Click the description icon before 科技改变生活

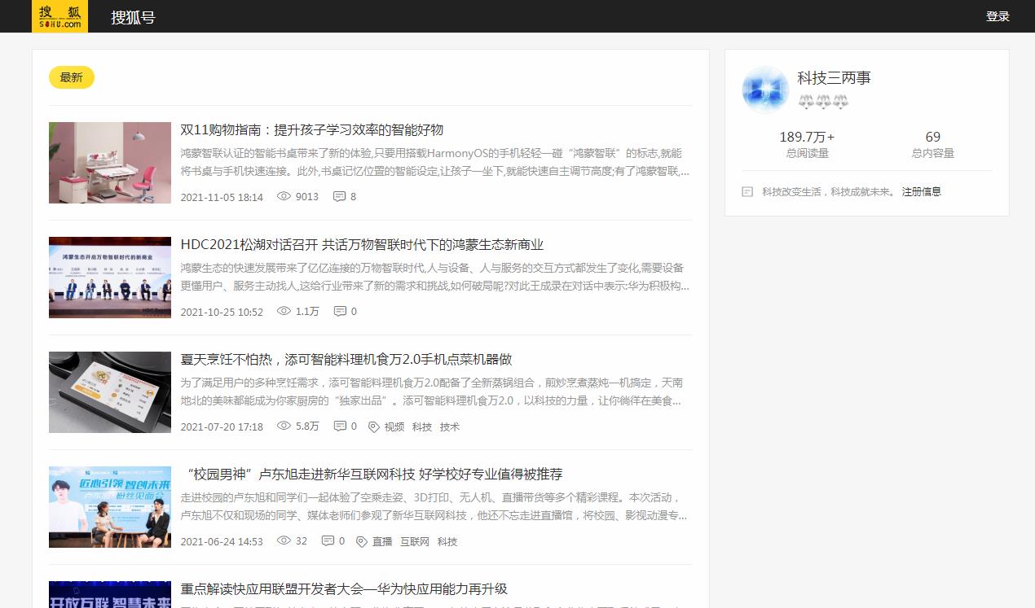tap(747, 192)
